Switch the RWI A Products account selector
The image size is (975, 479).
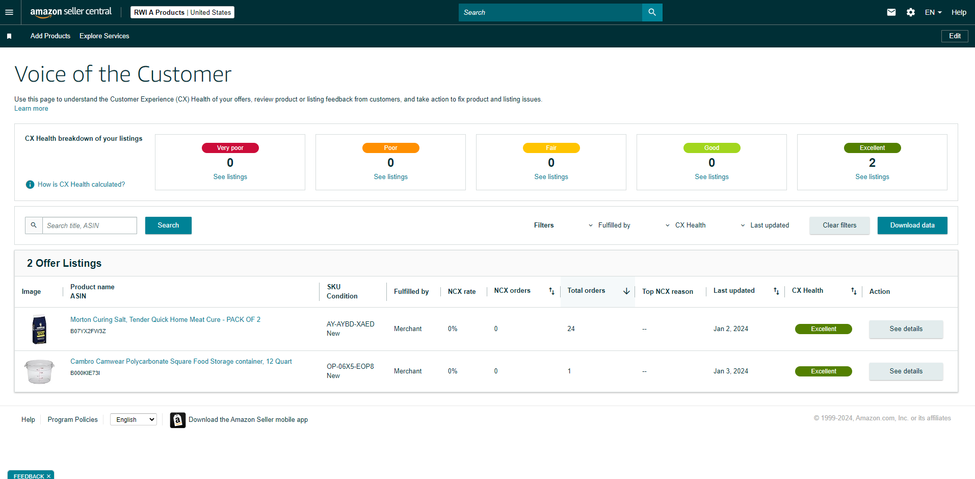coord(182,12)
